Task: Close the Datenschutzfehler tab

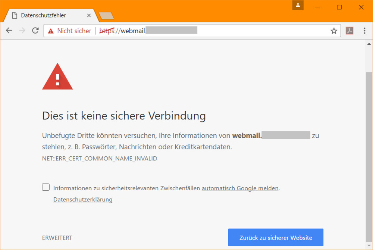Action: (x=89, y=15)
